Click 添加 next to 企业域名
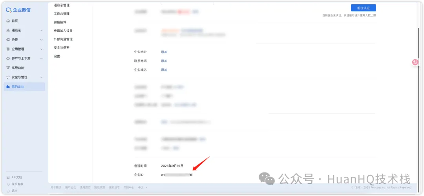This screenshot has height=196, width=424. point(164,70)
